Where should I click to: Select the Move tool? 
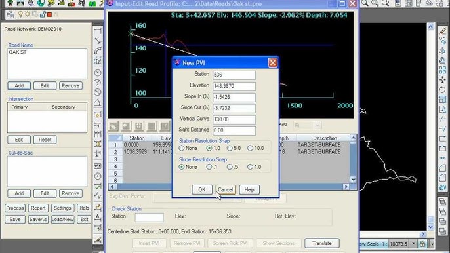click(442, 79)
